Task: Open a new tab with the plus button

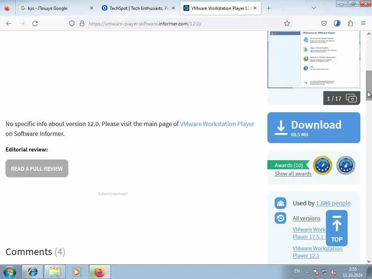Action: click(268, 8)
